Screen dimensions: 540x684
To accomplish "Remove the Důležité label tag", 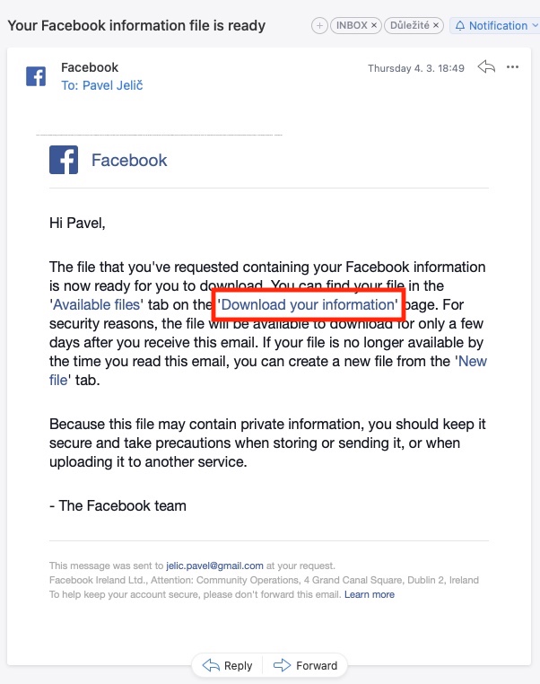I will point(436,26).
